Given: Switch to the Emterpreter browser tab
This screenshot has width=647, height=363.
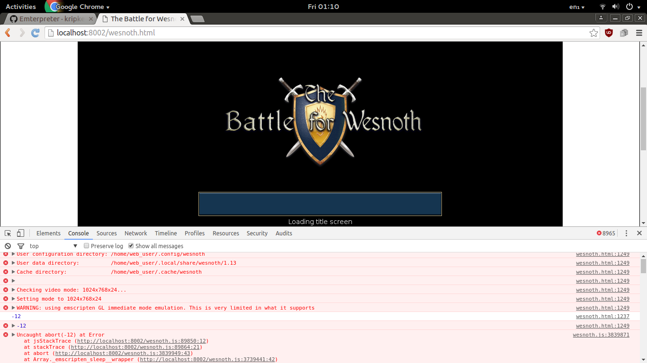Looking at the screenshot, I should coord(50,19).
